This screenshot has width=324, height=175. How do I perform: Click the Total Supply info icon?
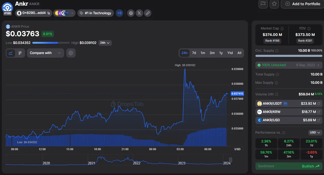(277, 74)
